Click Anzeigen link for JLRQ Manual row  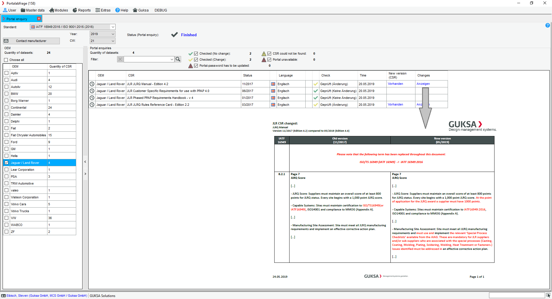(x=423, y=84)
